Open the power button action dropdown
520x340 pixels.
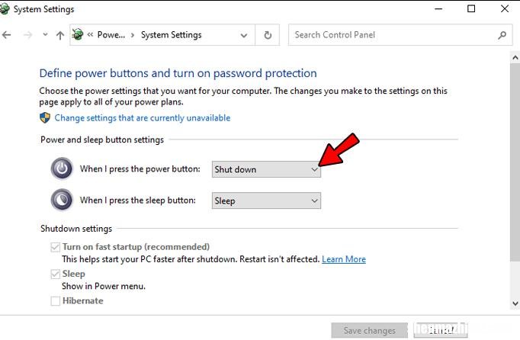[x=266, y=169]
